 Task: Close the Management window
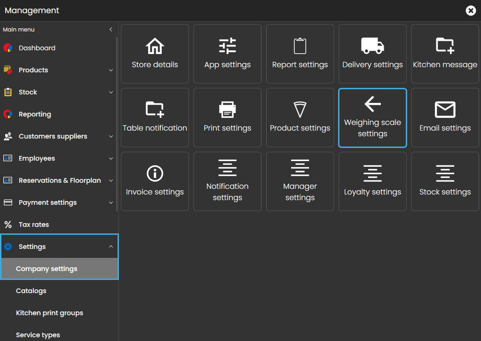(x=471, y=10)
